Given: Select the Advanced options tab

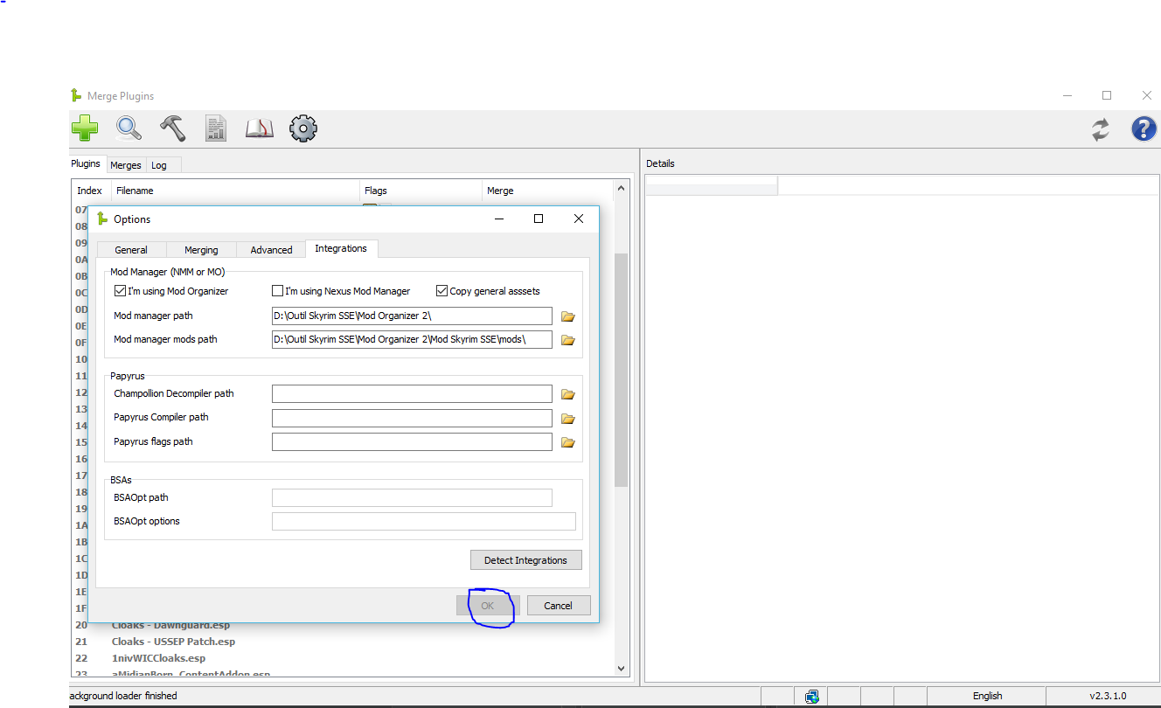Looking at the screenshot, I should (x=271, y=250).
